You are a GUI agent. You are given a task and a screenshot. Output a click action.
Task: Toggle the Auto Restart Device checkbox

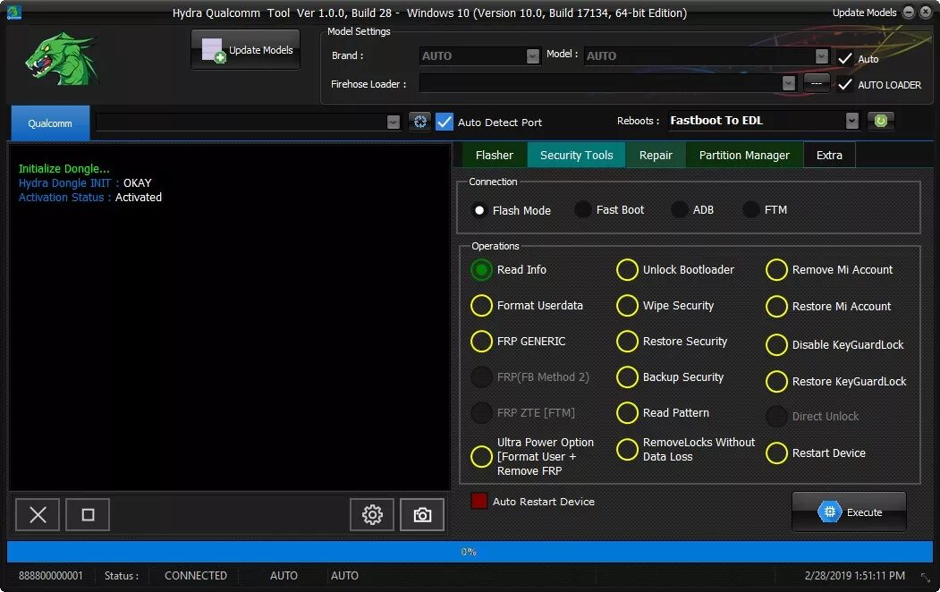pos(479,501)
